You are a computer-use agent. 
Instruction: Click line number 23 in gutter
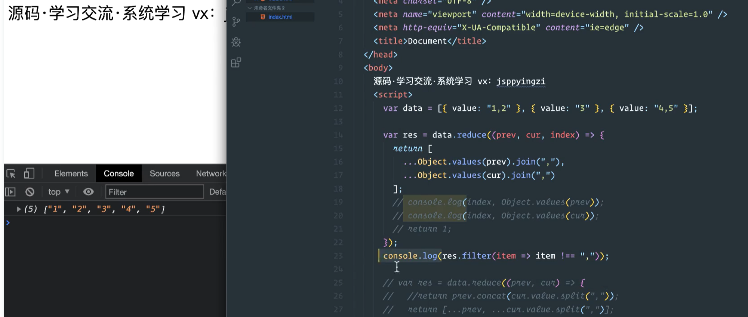[x=338, y=256]
